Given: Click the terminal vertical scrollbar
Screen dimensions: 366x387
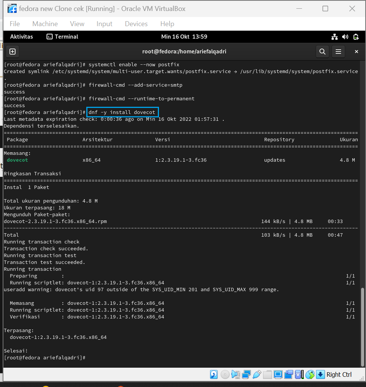Looking at the screenshot, I should (362, 326).
